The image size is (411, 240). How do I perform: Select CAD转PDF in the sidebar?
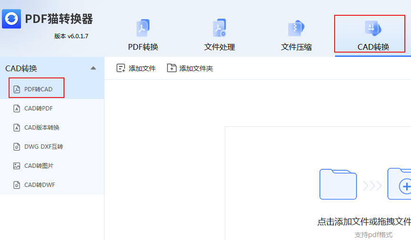39,109
